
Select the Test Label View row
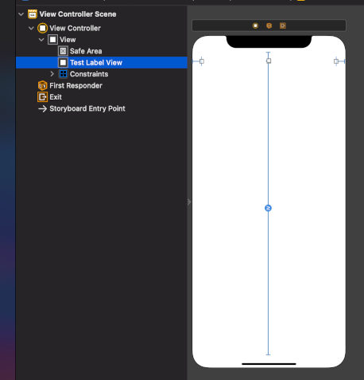pyautogui.click(x=102, y=63)
